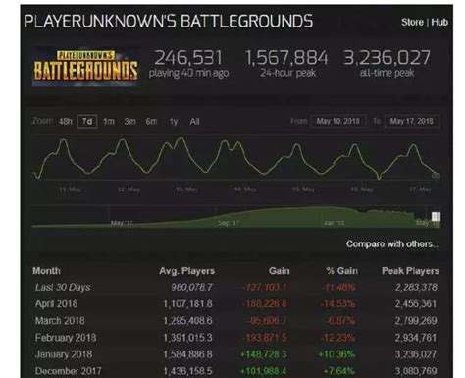465x378 pixels.
Task: Click the 1,436,158.5 average players value
Action: tap(187, 371)
